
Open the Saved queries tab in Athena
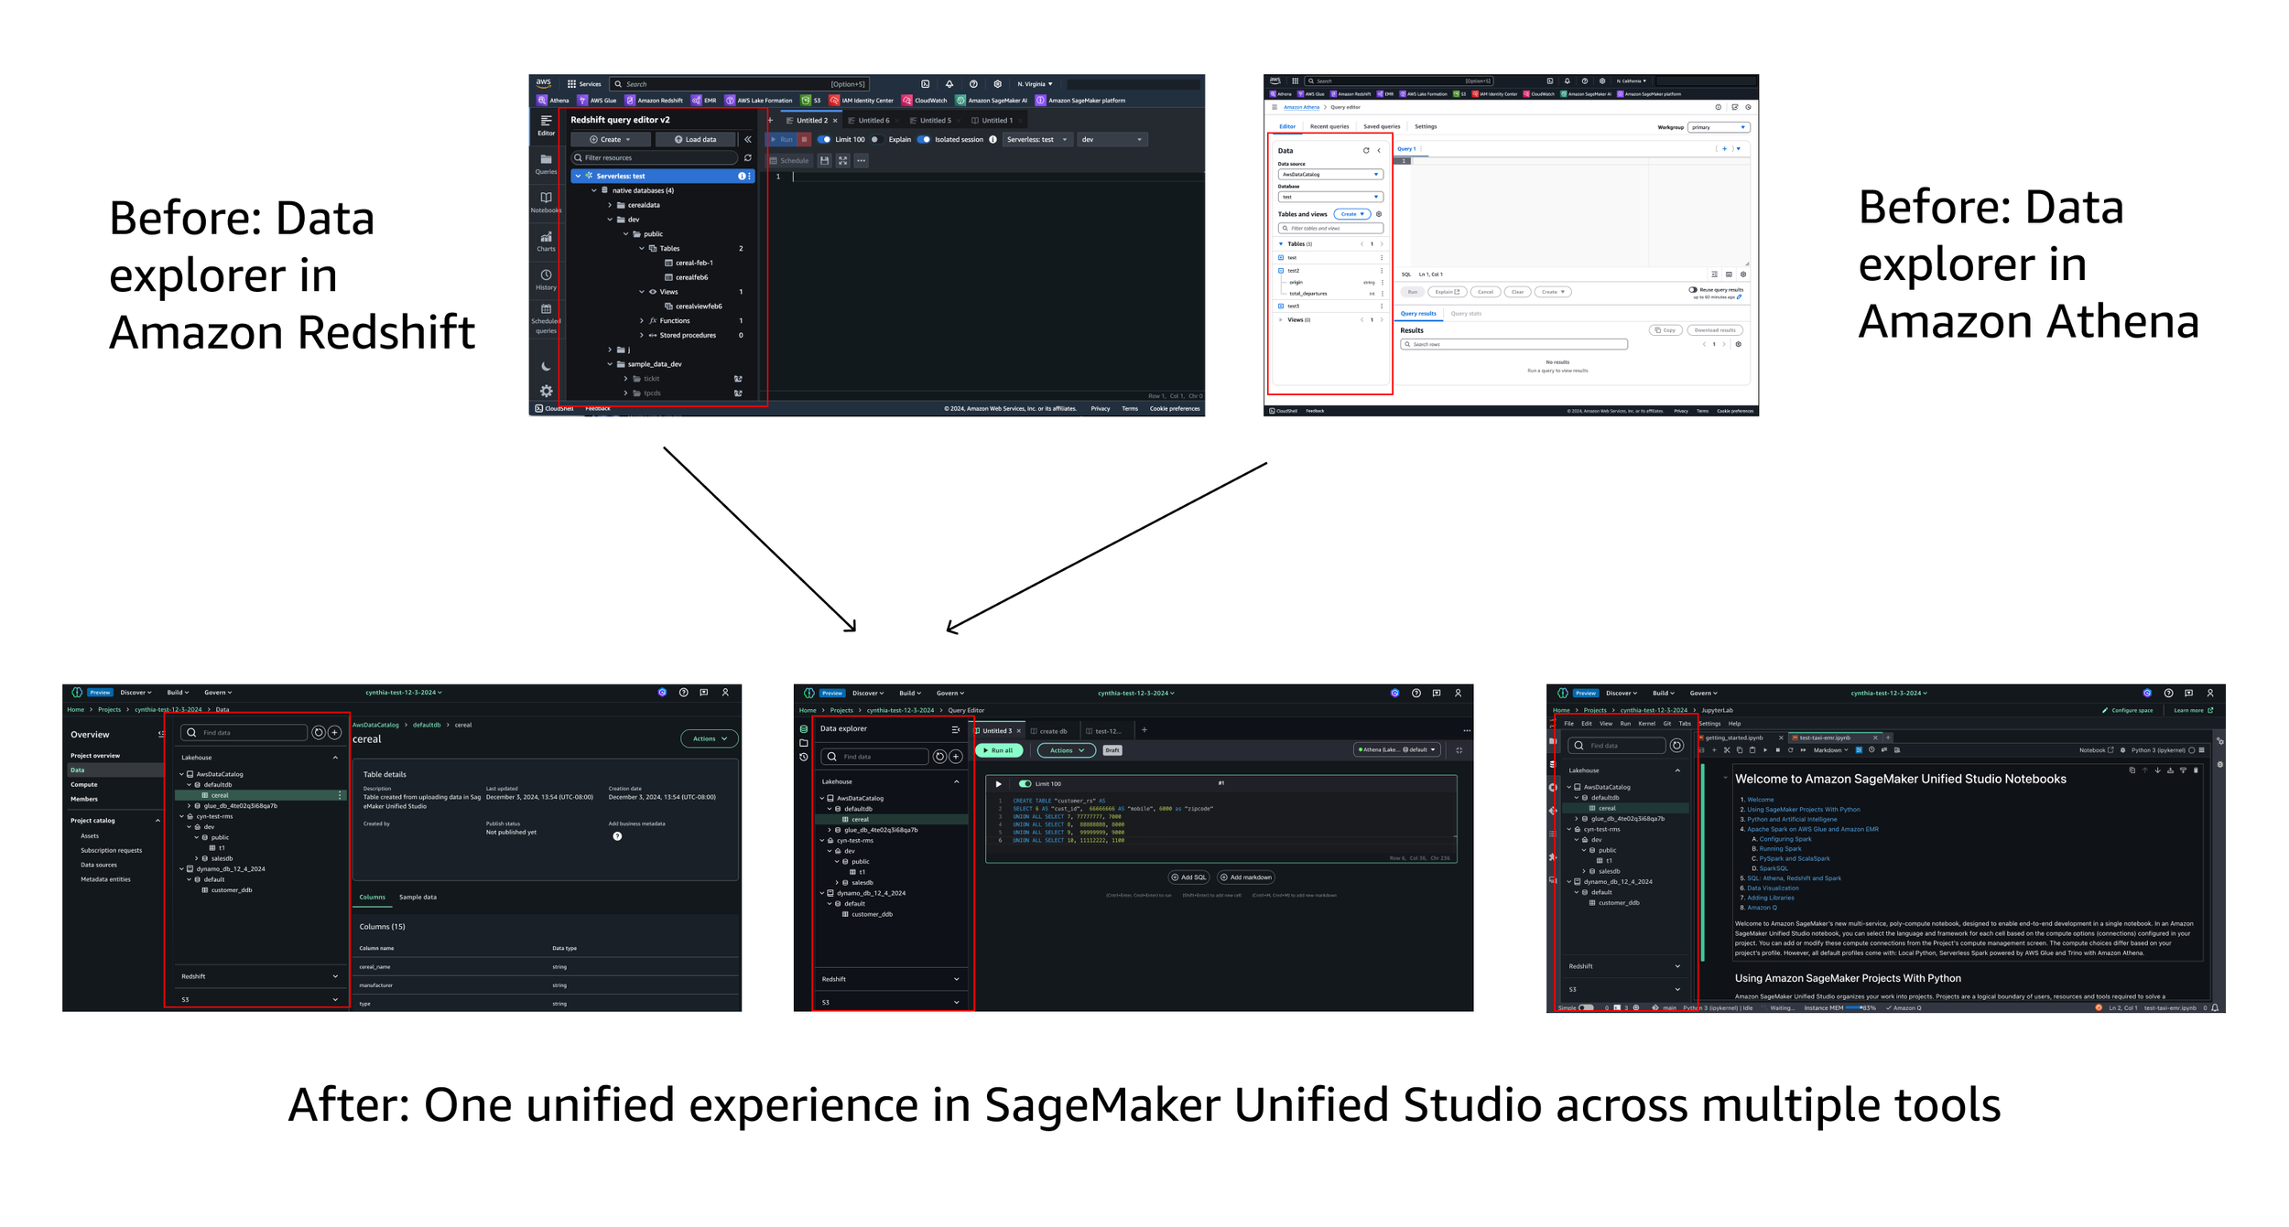click(1381, 126)
